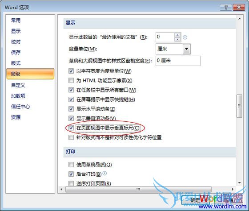Viewport: 249px width, 211px height.
Task: Switch to 保存 options category
Action: click(x=16, y=53)
